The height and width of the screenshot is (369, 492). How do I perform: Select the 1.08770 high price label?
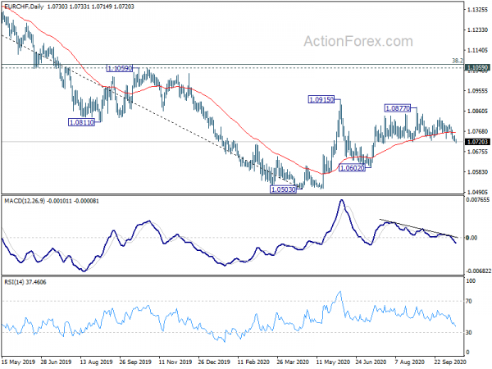[398, 108]
